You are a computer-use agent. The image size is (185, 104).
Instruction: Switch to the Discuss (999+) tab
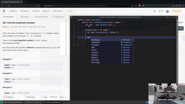pos(42,17)
